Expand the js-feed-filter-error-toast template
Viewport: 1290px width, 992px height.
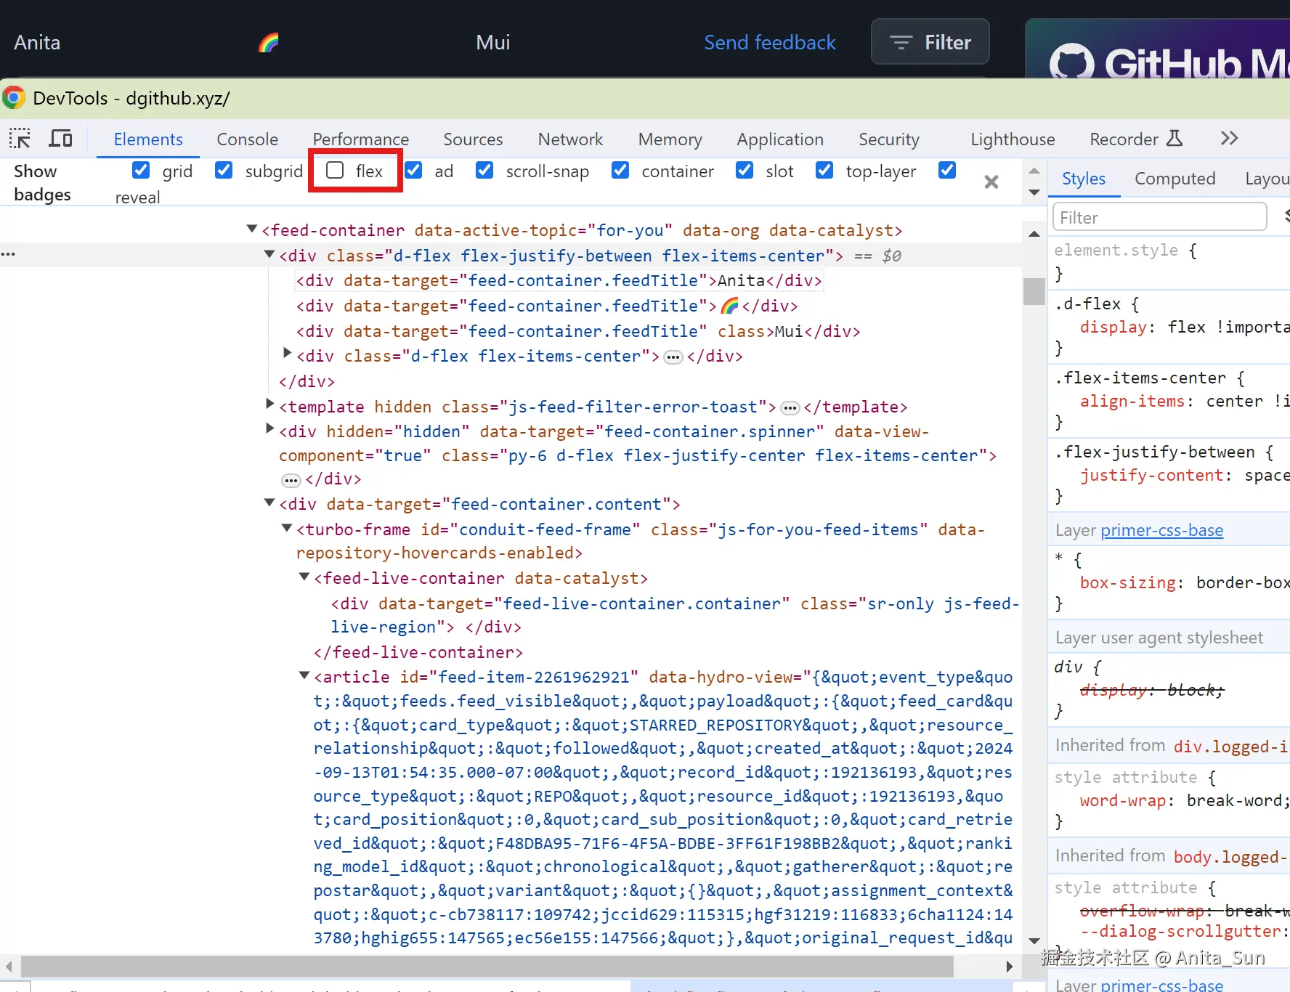269,404
